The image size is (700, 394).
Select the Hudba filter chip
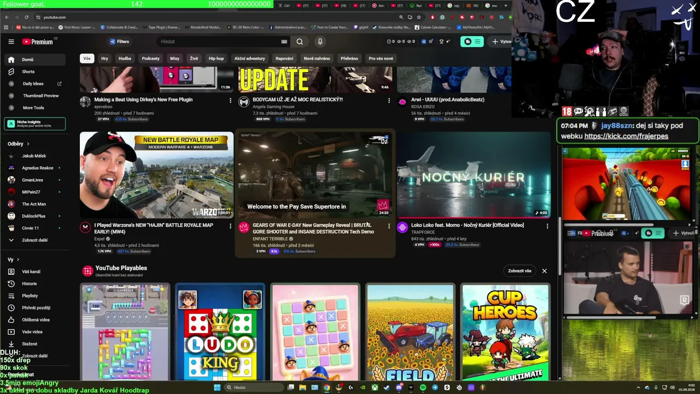[125, 59]
